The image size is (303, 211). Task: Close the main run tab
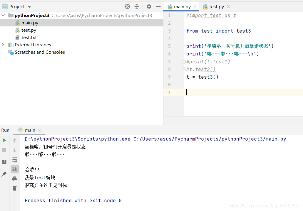[x=39, y=130]
